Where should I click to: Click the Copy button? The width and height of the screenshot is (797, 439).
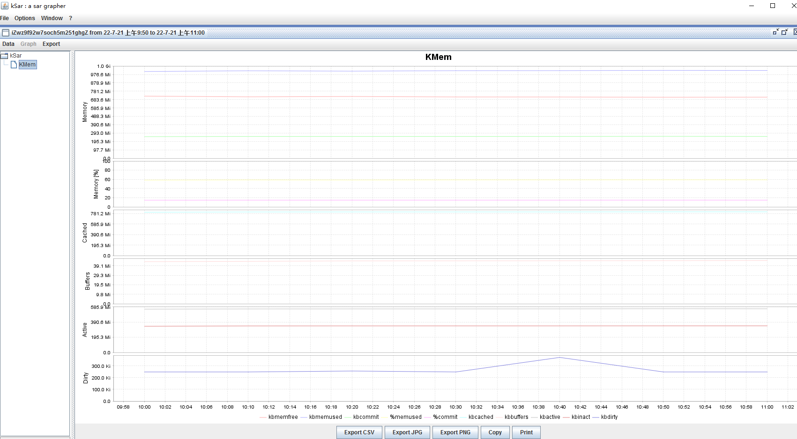[495, 432]
